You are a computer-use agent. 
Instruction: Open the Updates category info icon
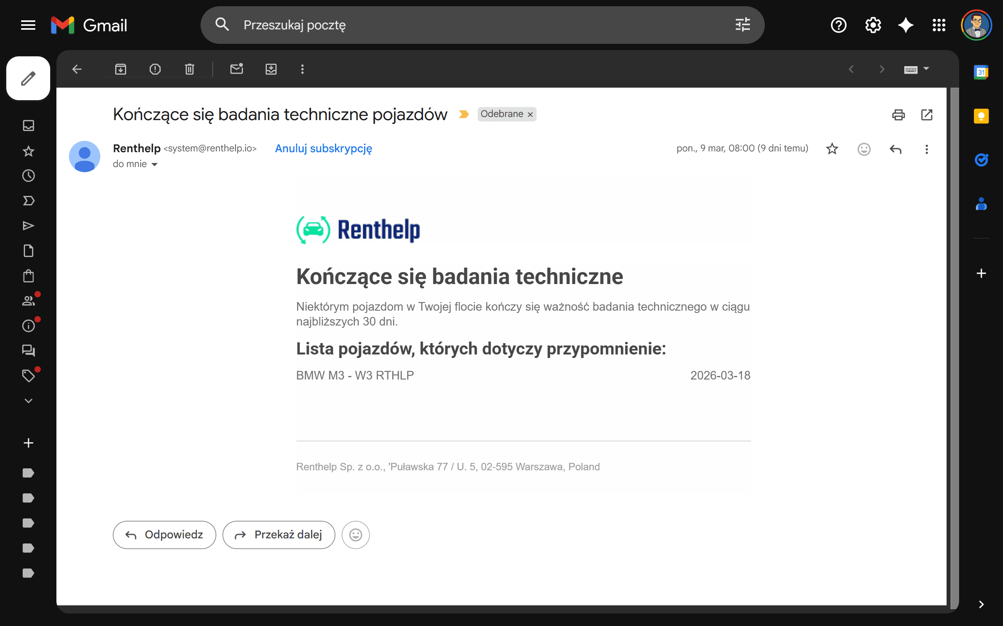pos(28,326)
